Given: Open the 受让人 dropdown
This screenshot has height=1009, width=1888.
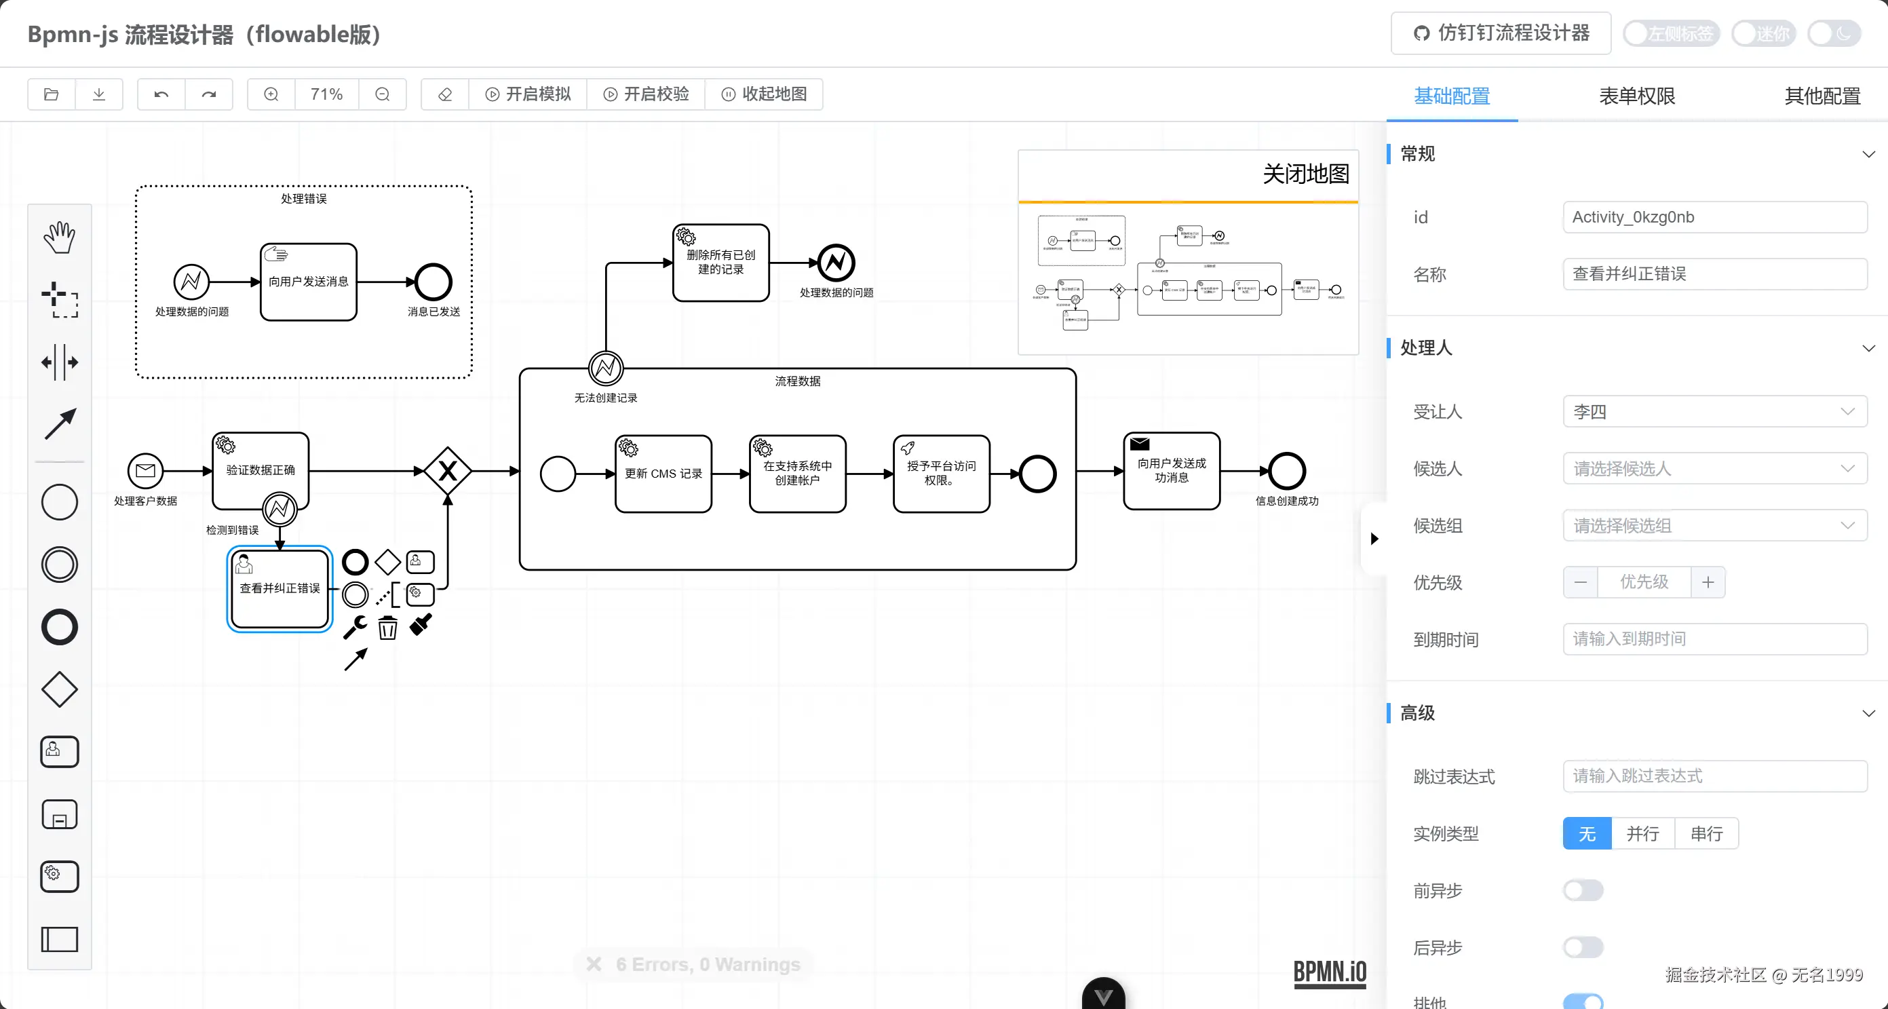Looking at the screenshot, I should point(1714,411).
